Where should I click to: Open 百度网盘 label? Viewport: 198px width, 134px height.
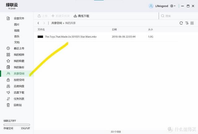tap(19, 86)
